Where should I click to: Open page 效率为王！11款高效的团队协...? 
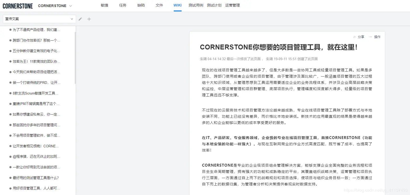36,61
